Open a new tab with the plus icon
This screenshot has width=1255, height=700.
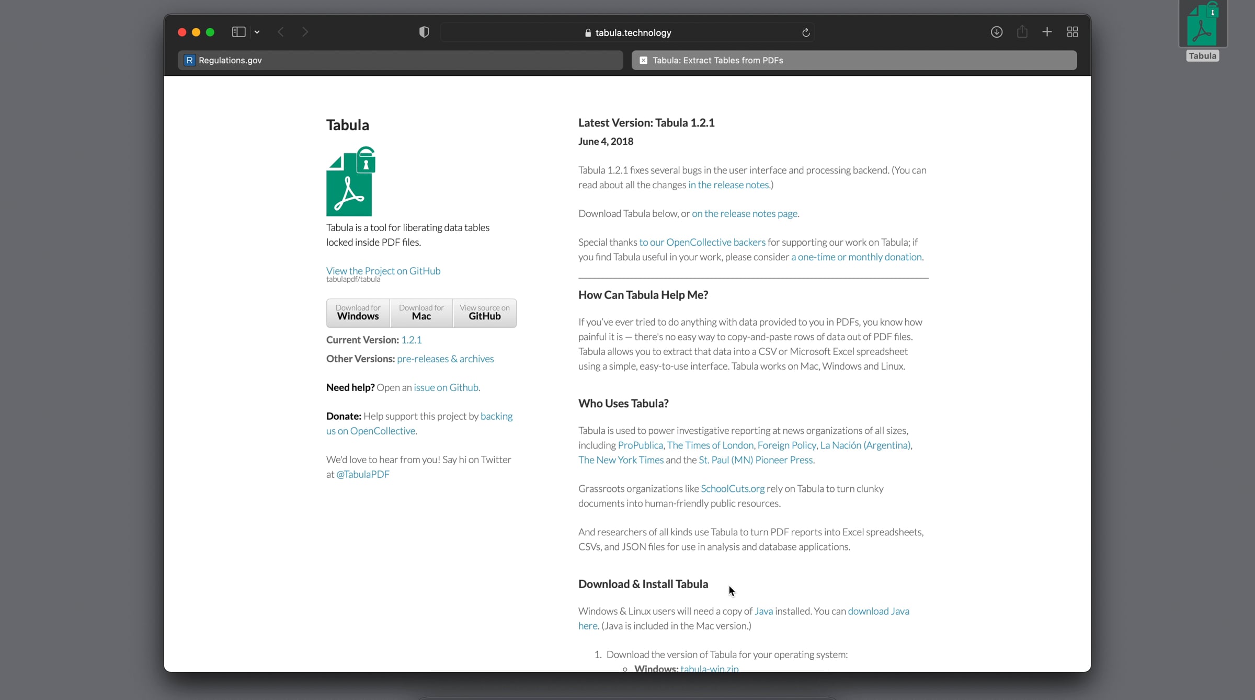click(1047, 32)
